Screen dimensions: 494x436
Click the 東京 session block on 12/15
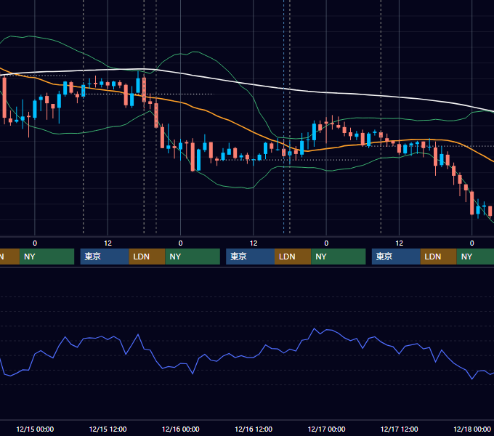105,257
